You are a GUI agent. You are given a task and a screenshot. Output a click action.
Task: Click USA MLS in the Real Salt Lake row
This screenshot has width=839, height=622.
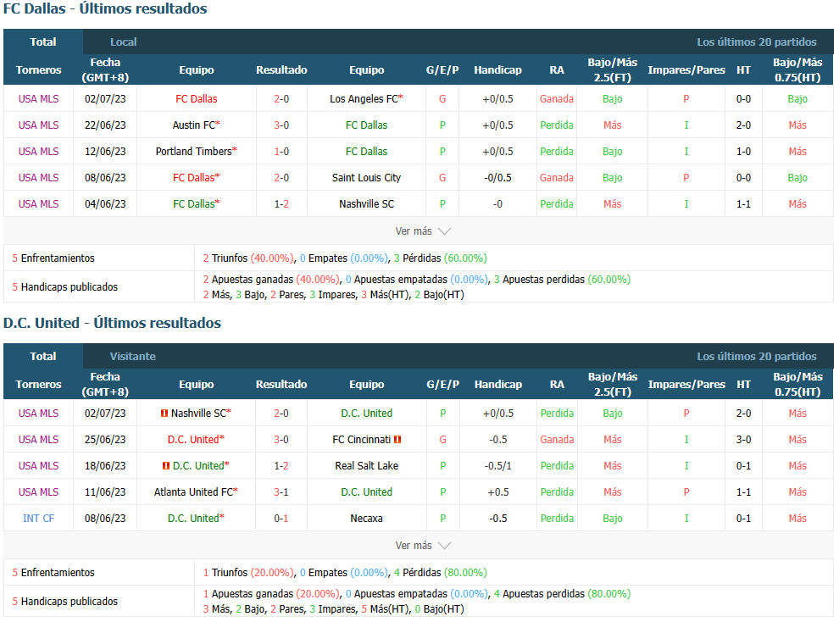click(x=38, y=466)
